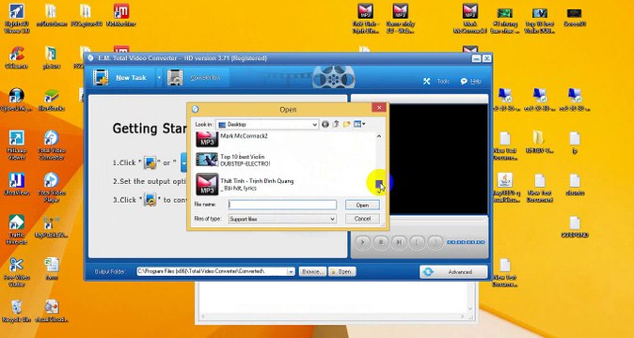The image size is (634, 338).
Task: Select Recycle Bin desktop icon
Action: point(17,312)
